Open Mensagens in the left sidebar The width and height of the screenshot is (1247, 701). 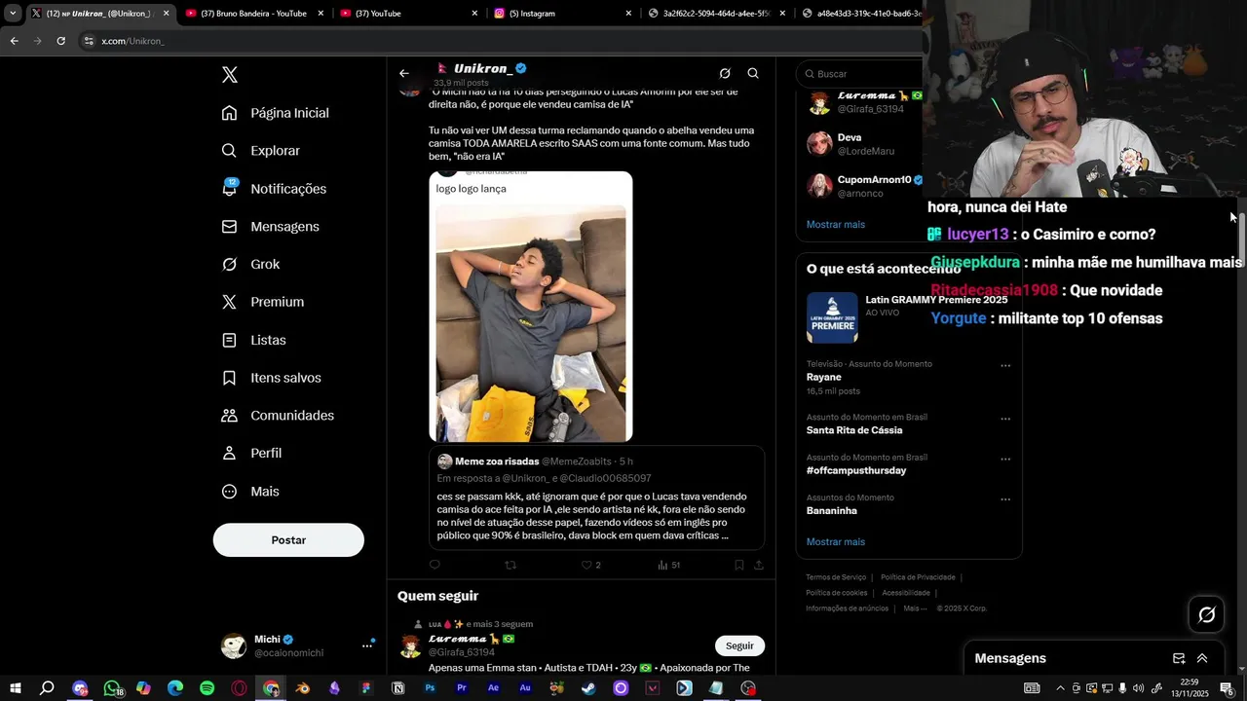(270, 226)
